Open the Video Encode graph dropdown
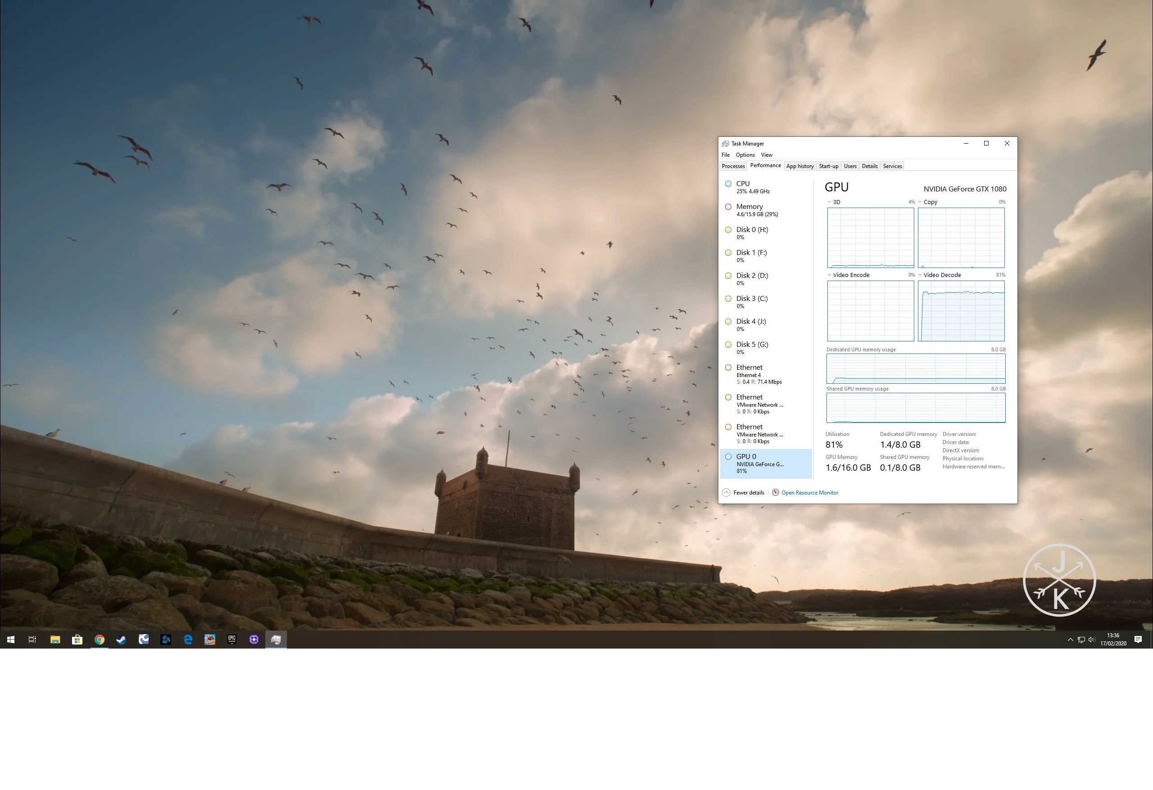The image size is (1153, 790). (x=829, y=275)
